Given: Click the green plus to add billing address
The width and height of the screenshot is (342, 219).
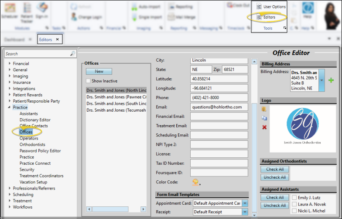Looking at the screenshot, I should [331, 80].
